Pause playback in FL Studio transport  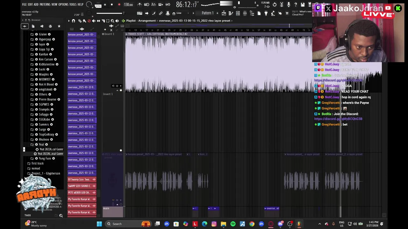105,4
